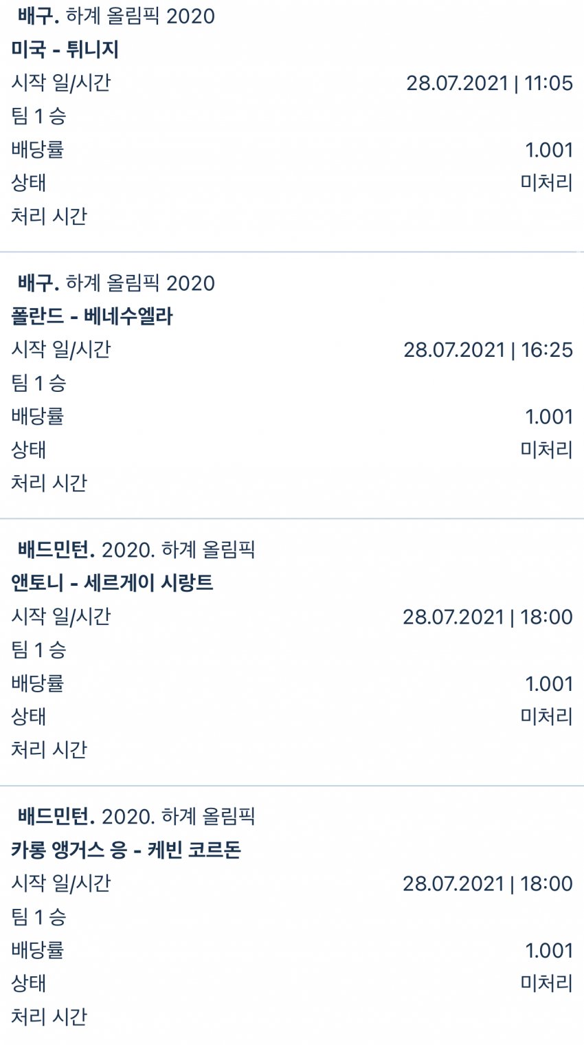The width and height of the screenshot is (584, 1045).
Task: Click 시작 일/시간 label in 폴란드 - 베네수엘라 bet
Action: tap(61, 350)
